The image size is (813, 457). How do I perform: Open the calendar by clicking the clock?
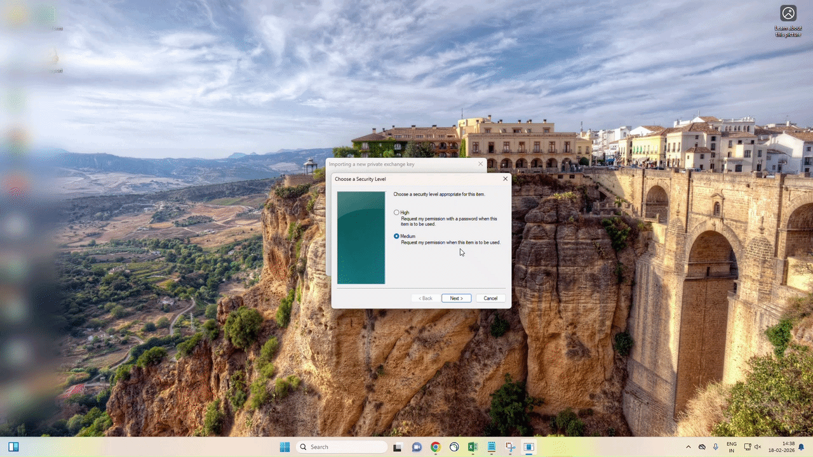[x=786, y=447]
